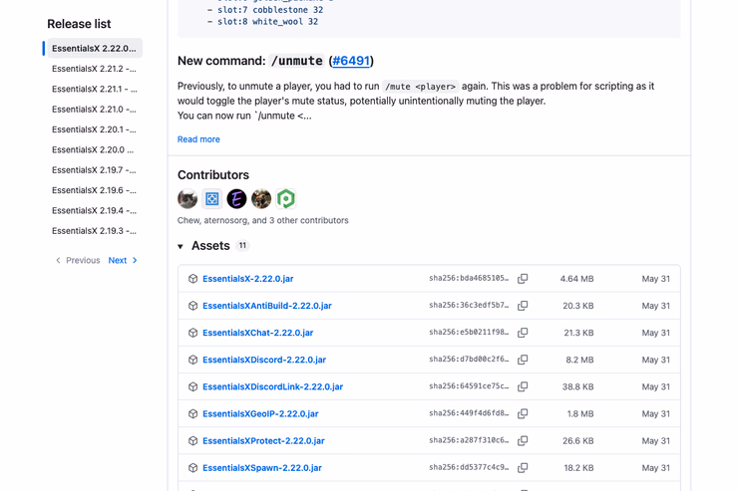
Task: Copy SHA256 hash for EssentialsXDiscord-2.22.0.jar
Action: click(523, 360)
